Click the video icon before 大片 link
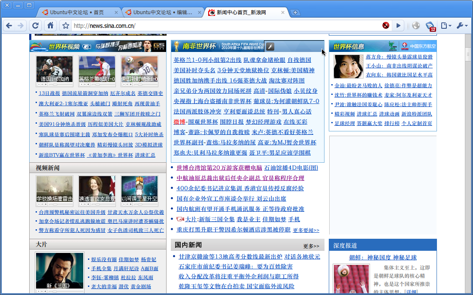This screenshot has height=295, width=473. (x=180, y=219)
